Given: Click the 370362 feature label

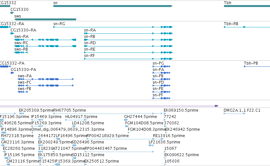Looking at the screenshot, I should pos(172,123).
